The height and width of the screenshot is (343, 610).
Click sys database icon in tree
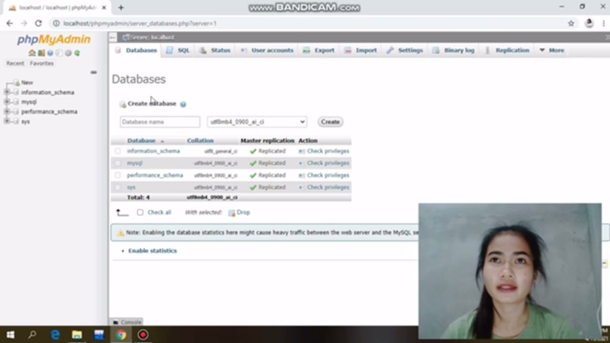point(16,121)
